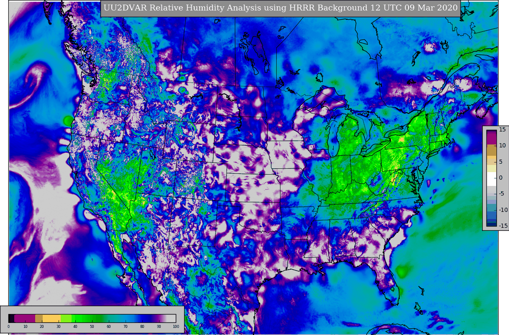Click the teal segment of right colorbar
The height and width of the screenshot is (335, 509).
[x=491, y=208]
